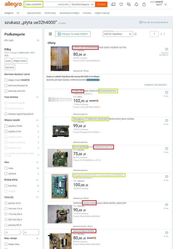Click POŁĄCZ TE SAME OFERTY button
Image resolution: width=173 pixels, height=249 pixels.
click(73, 34)
